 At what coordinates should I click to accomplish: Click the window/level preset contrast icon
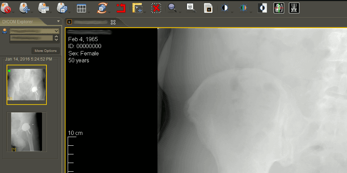[x=225, y=8]
